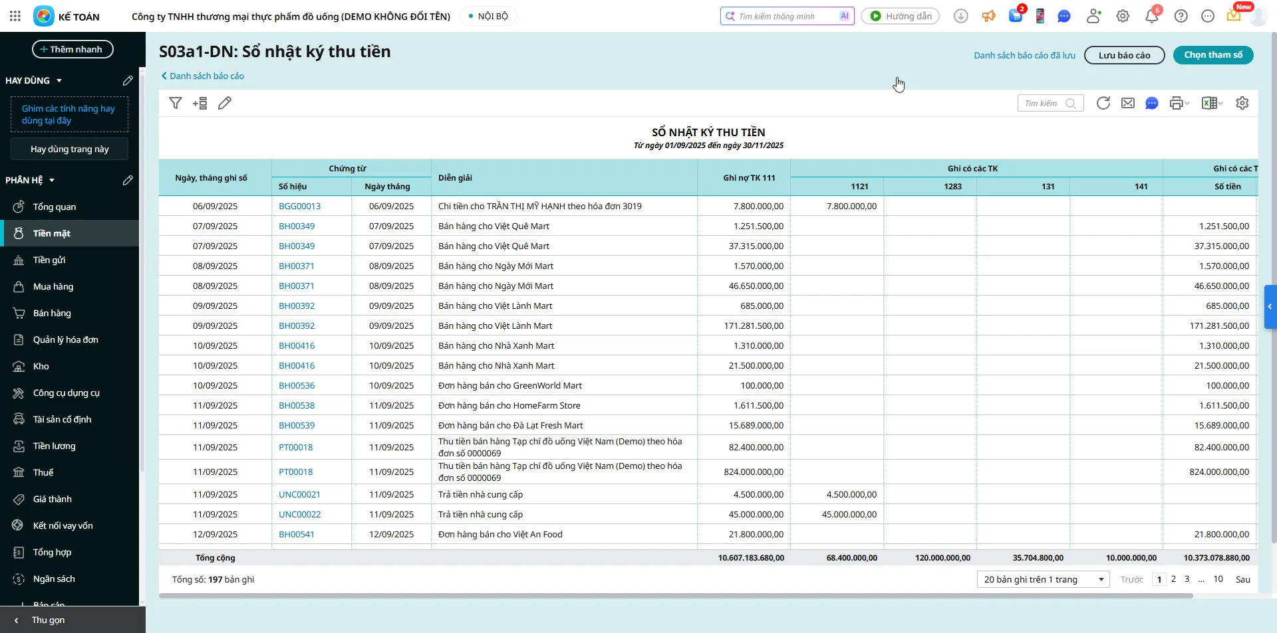This screenshot has width=1277, height=633.
Task: Click the filter funnel icon
Action: 176,103
